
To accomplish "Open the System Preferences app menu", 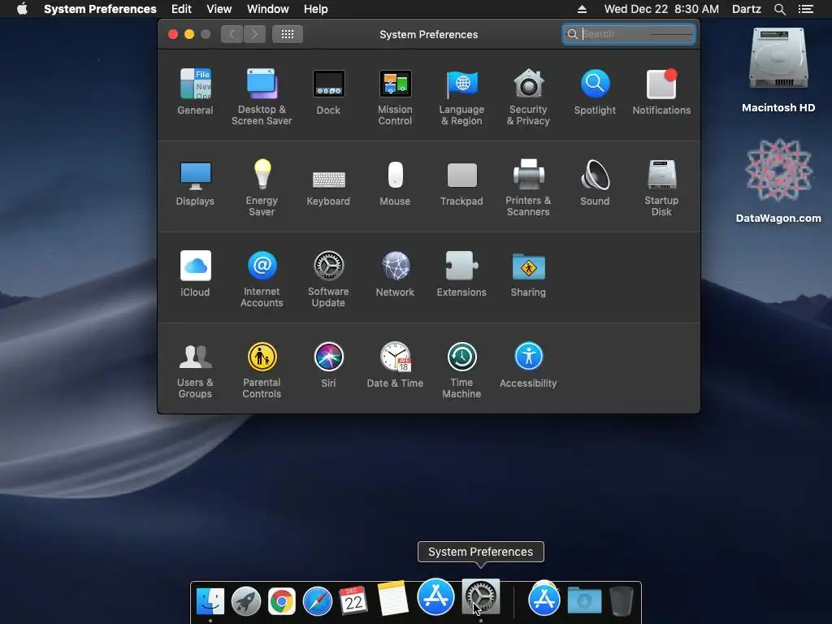I will 100,9.
